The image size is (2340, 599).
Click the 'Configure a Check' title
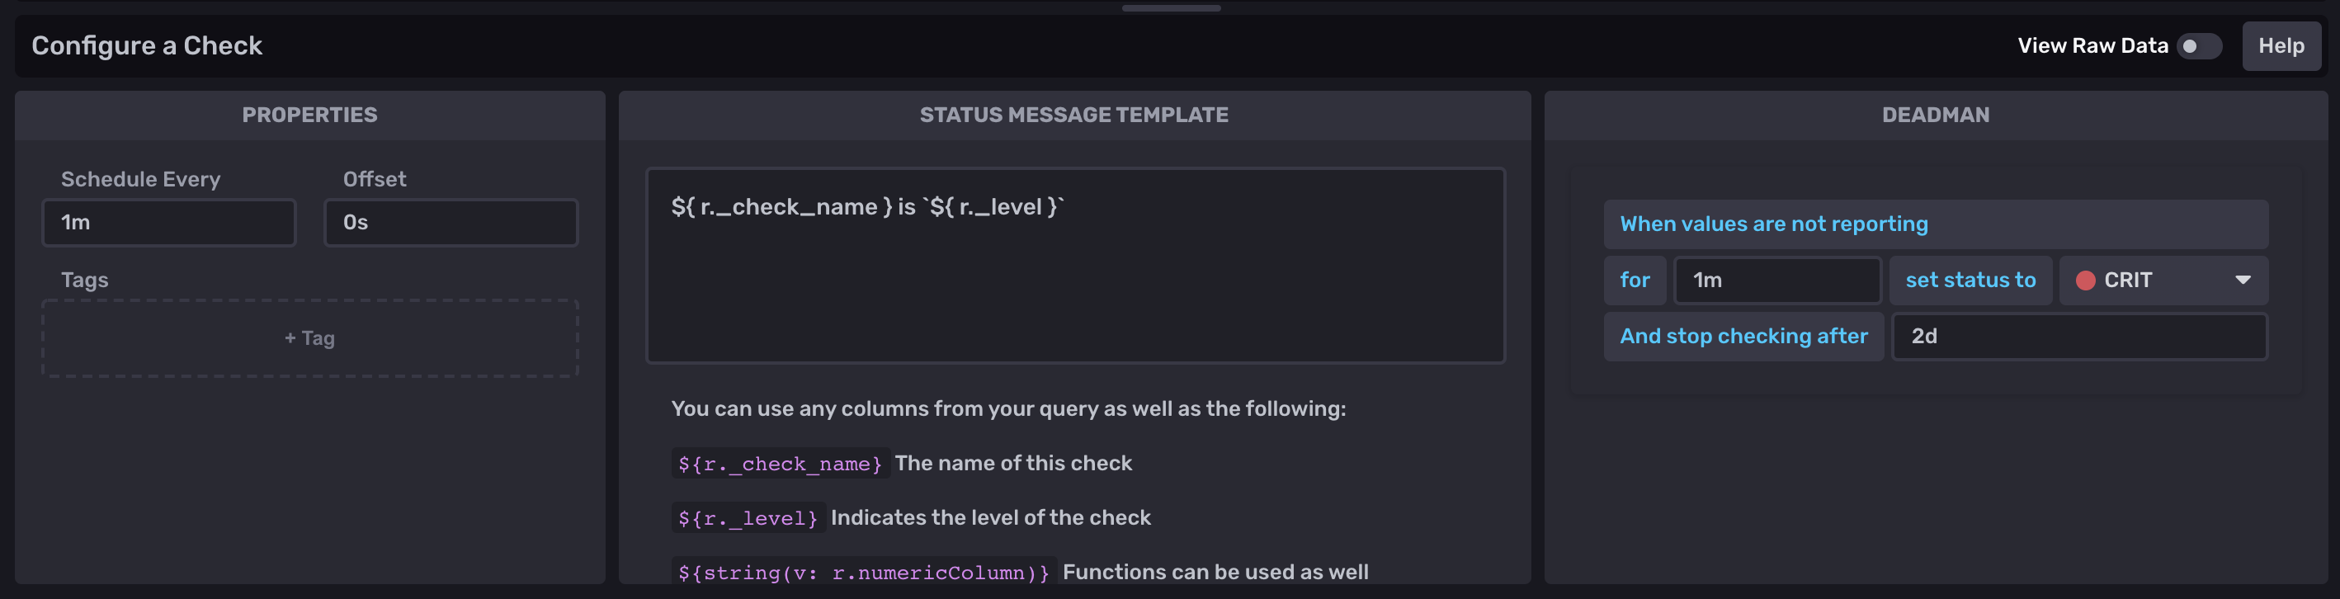pos(147,45)
